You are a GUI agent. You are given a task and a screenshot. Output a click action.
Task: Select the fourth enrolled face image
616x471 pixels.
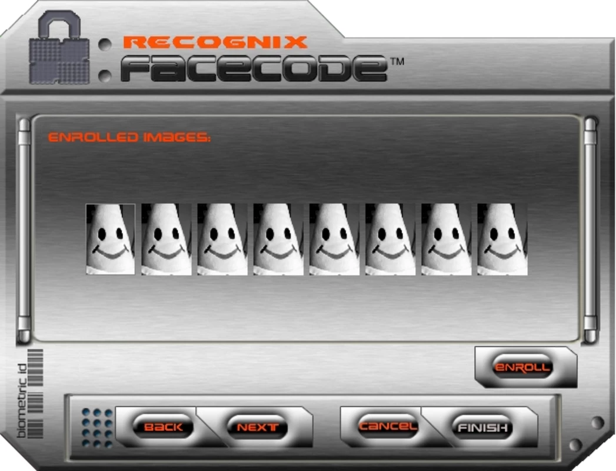(278, 239)
